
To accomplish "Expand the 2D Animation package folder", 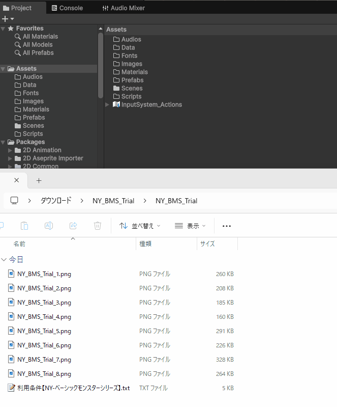I will tap(10, 150).
